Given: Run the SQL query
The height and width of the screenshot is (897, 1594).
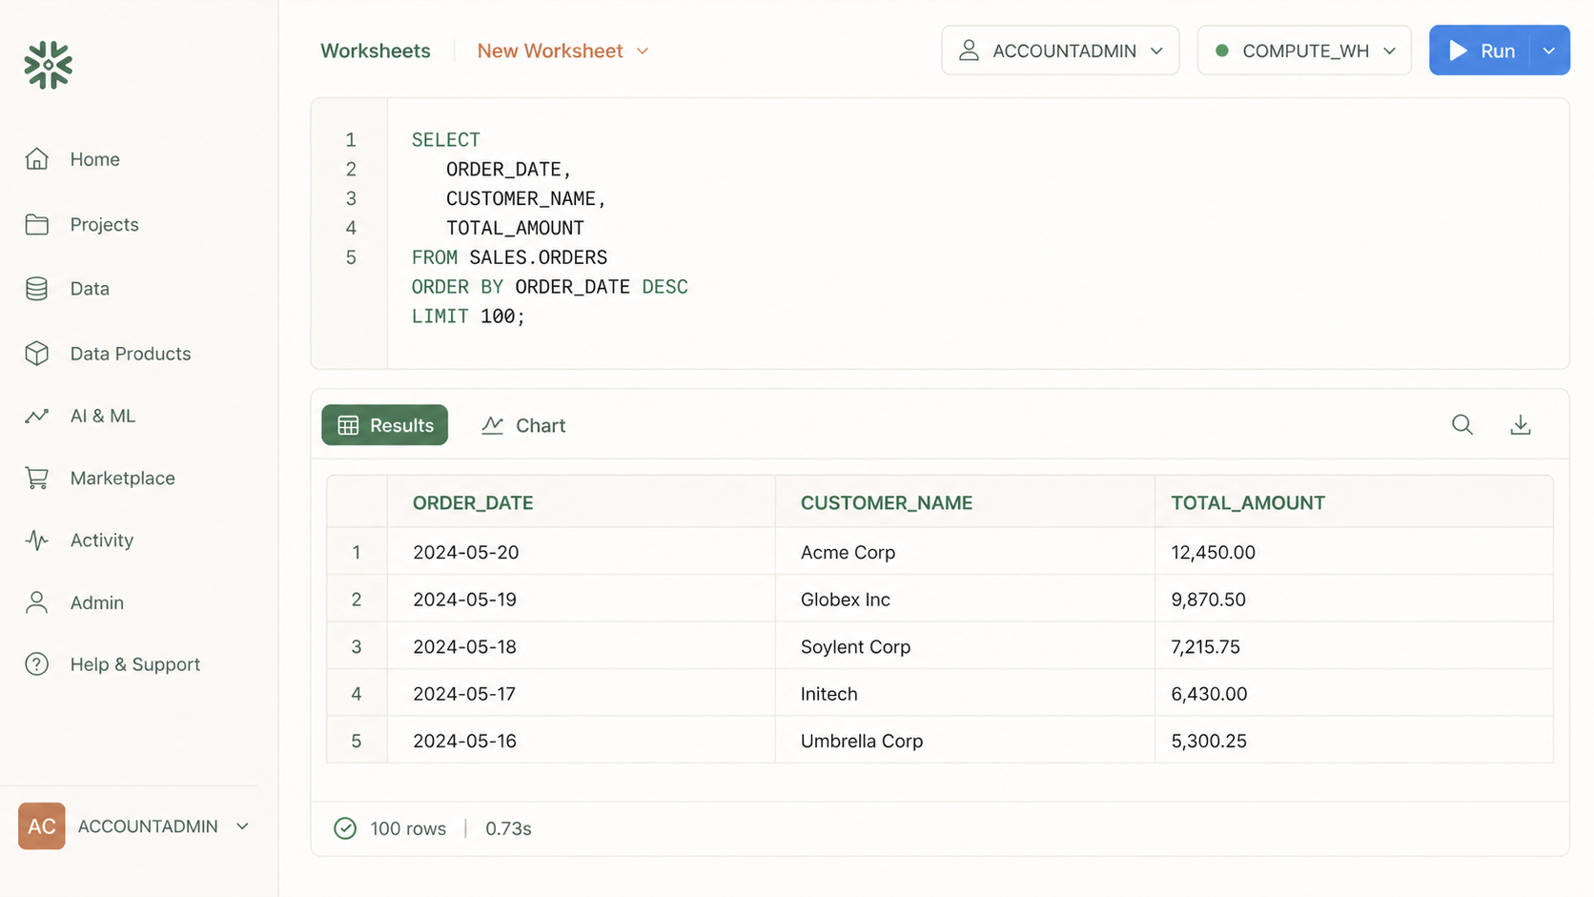Looking at the screenshot, I should (1481, 51).
